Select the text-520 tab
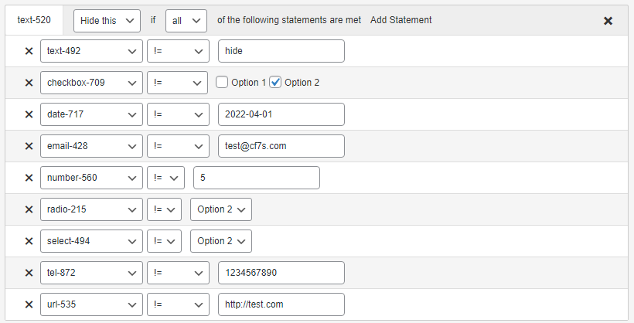This screenshot has height=323, width=634. pyautogui.click(x=34, y=20)
